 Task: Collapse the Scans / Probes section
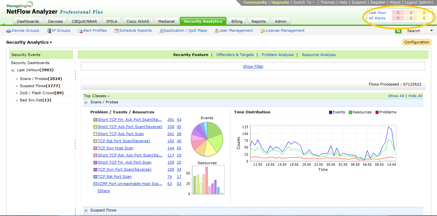pos(86,102)
